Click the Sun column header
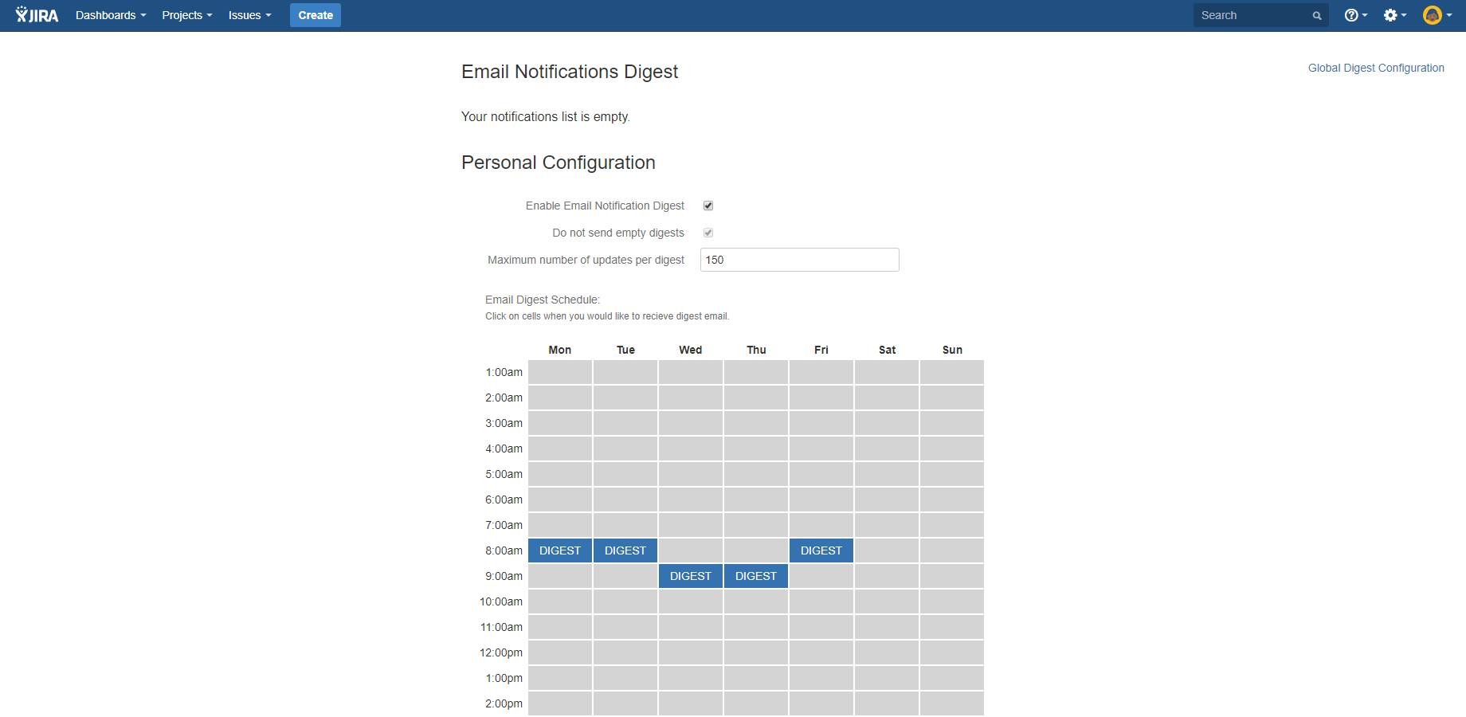1466x717 pixels. click(952, 350)
